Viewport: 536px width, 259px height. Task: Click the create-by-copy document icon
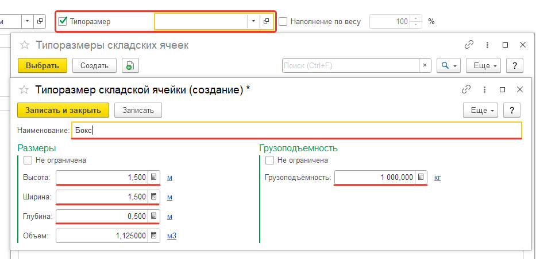(x=130, y=66)
